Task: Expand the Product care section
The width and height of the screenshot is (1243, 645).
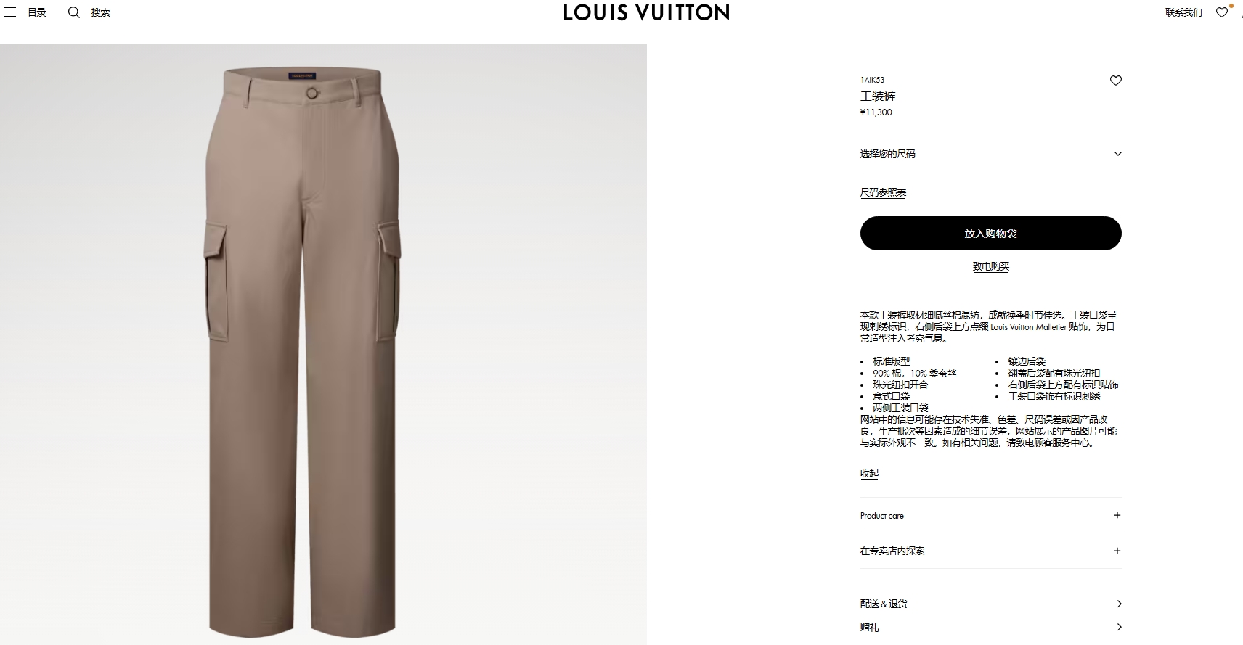Action: coord(991,516)
